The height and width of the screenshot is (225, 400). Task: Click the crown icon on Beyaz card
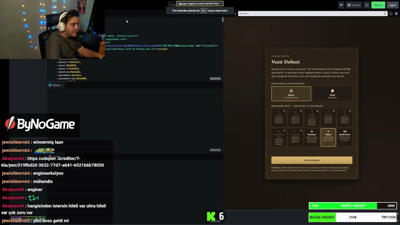pos(291,91)
